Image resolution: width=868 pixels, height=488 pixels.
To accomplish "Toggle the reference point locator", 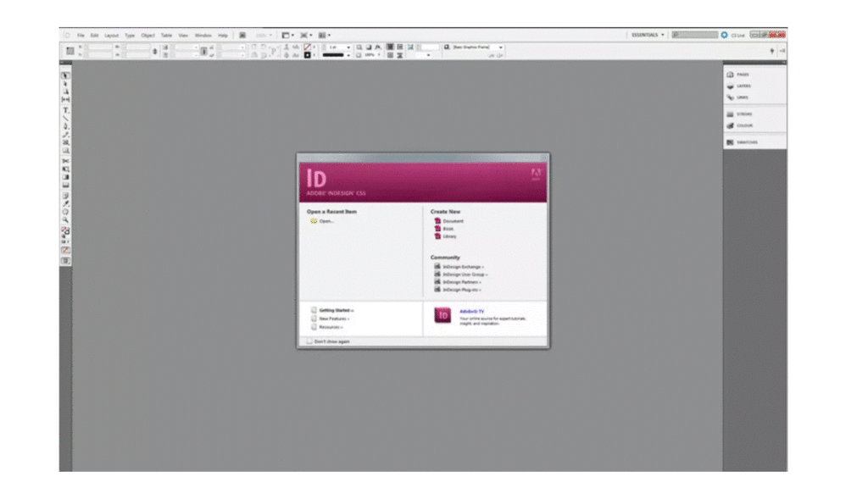I will [70, 51].
